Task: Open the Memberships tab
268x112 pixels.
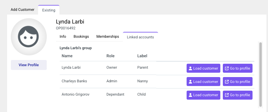Action: (x=108, y=37)
